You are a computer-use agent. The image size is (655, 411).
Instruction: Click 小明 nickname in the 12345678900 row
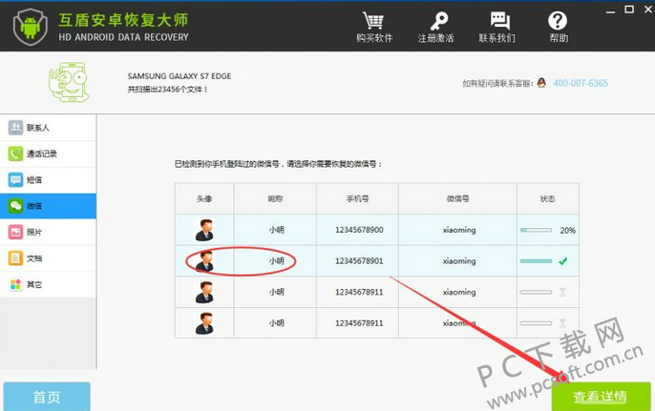click(276, 230)
